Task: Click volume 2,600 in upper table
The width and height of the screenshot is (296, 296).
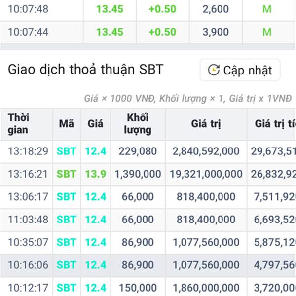Action: pyautogui.click(x=216, y=9)
